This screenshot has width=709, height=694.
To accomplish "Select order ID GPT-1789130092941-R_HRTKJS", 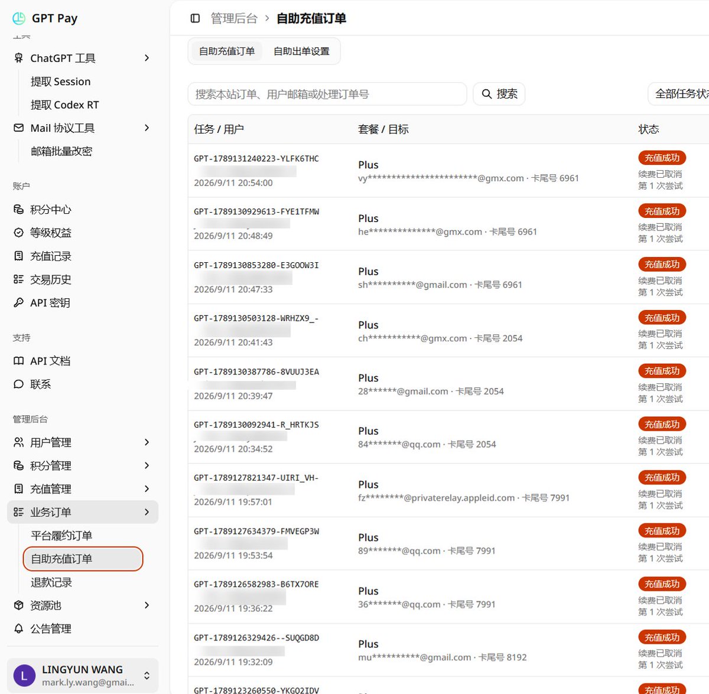I will click(x=256, y=425).
